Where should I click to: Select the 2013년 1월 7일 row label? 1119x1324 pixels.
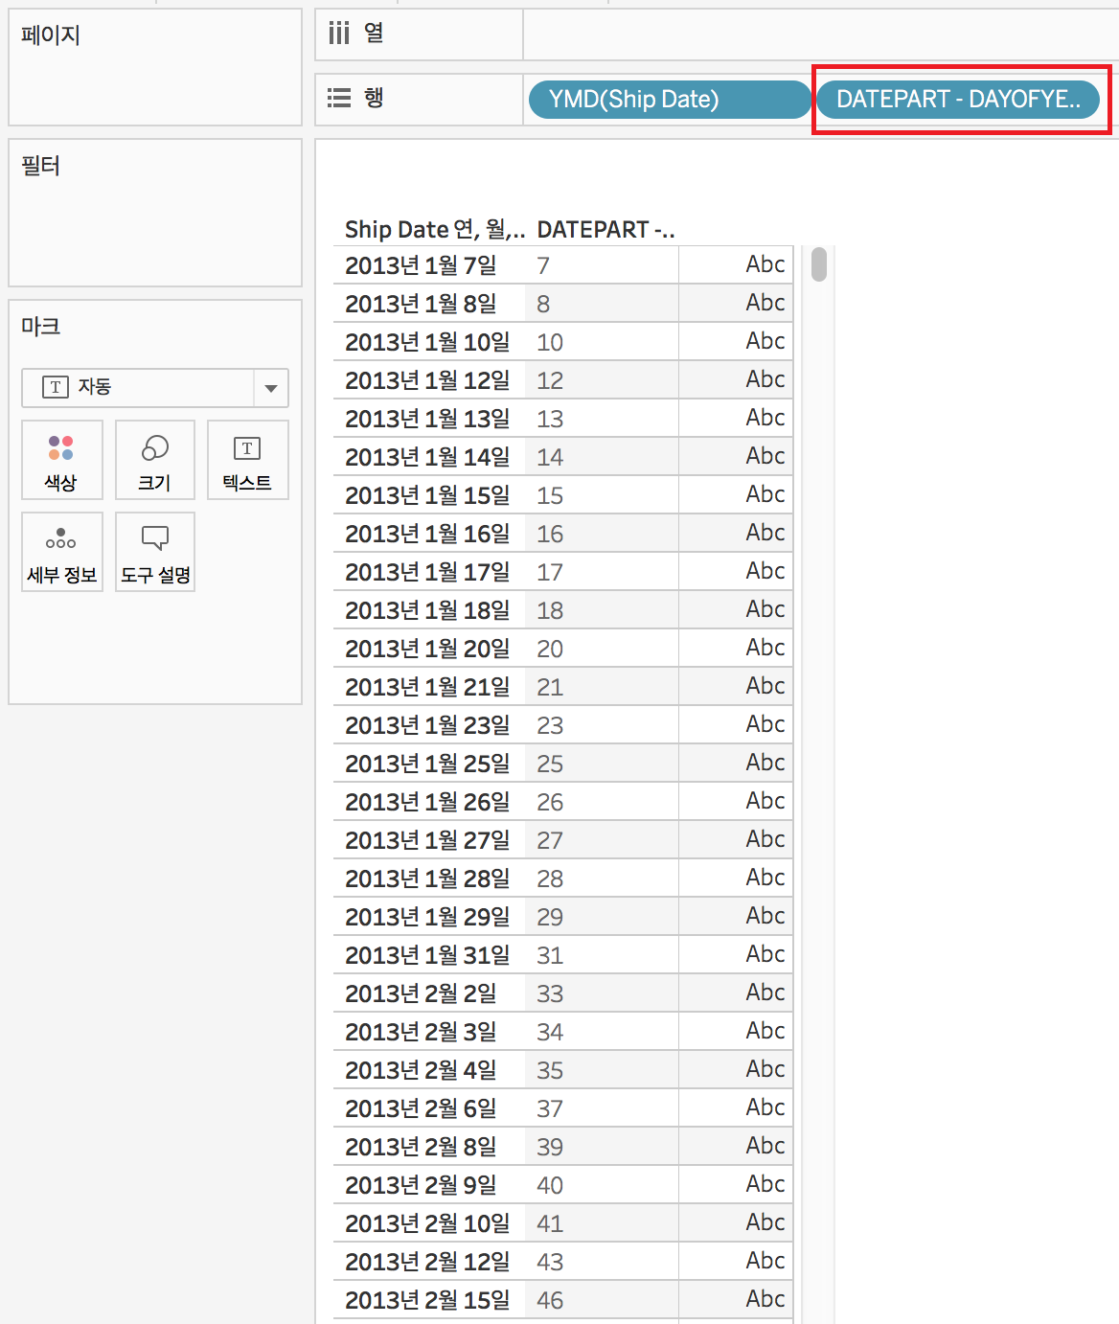421,265
